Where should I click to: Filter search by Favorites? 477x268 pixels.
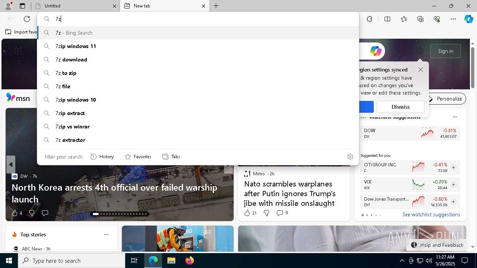[x=138, y=157]
